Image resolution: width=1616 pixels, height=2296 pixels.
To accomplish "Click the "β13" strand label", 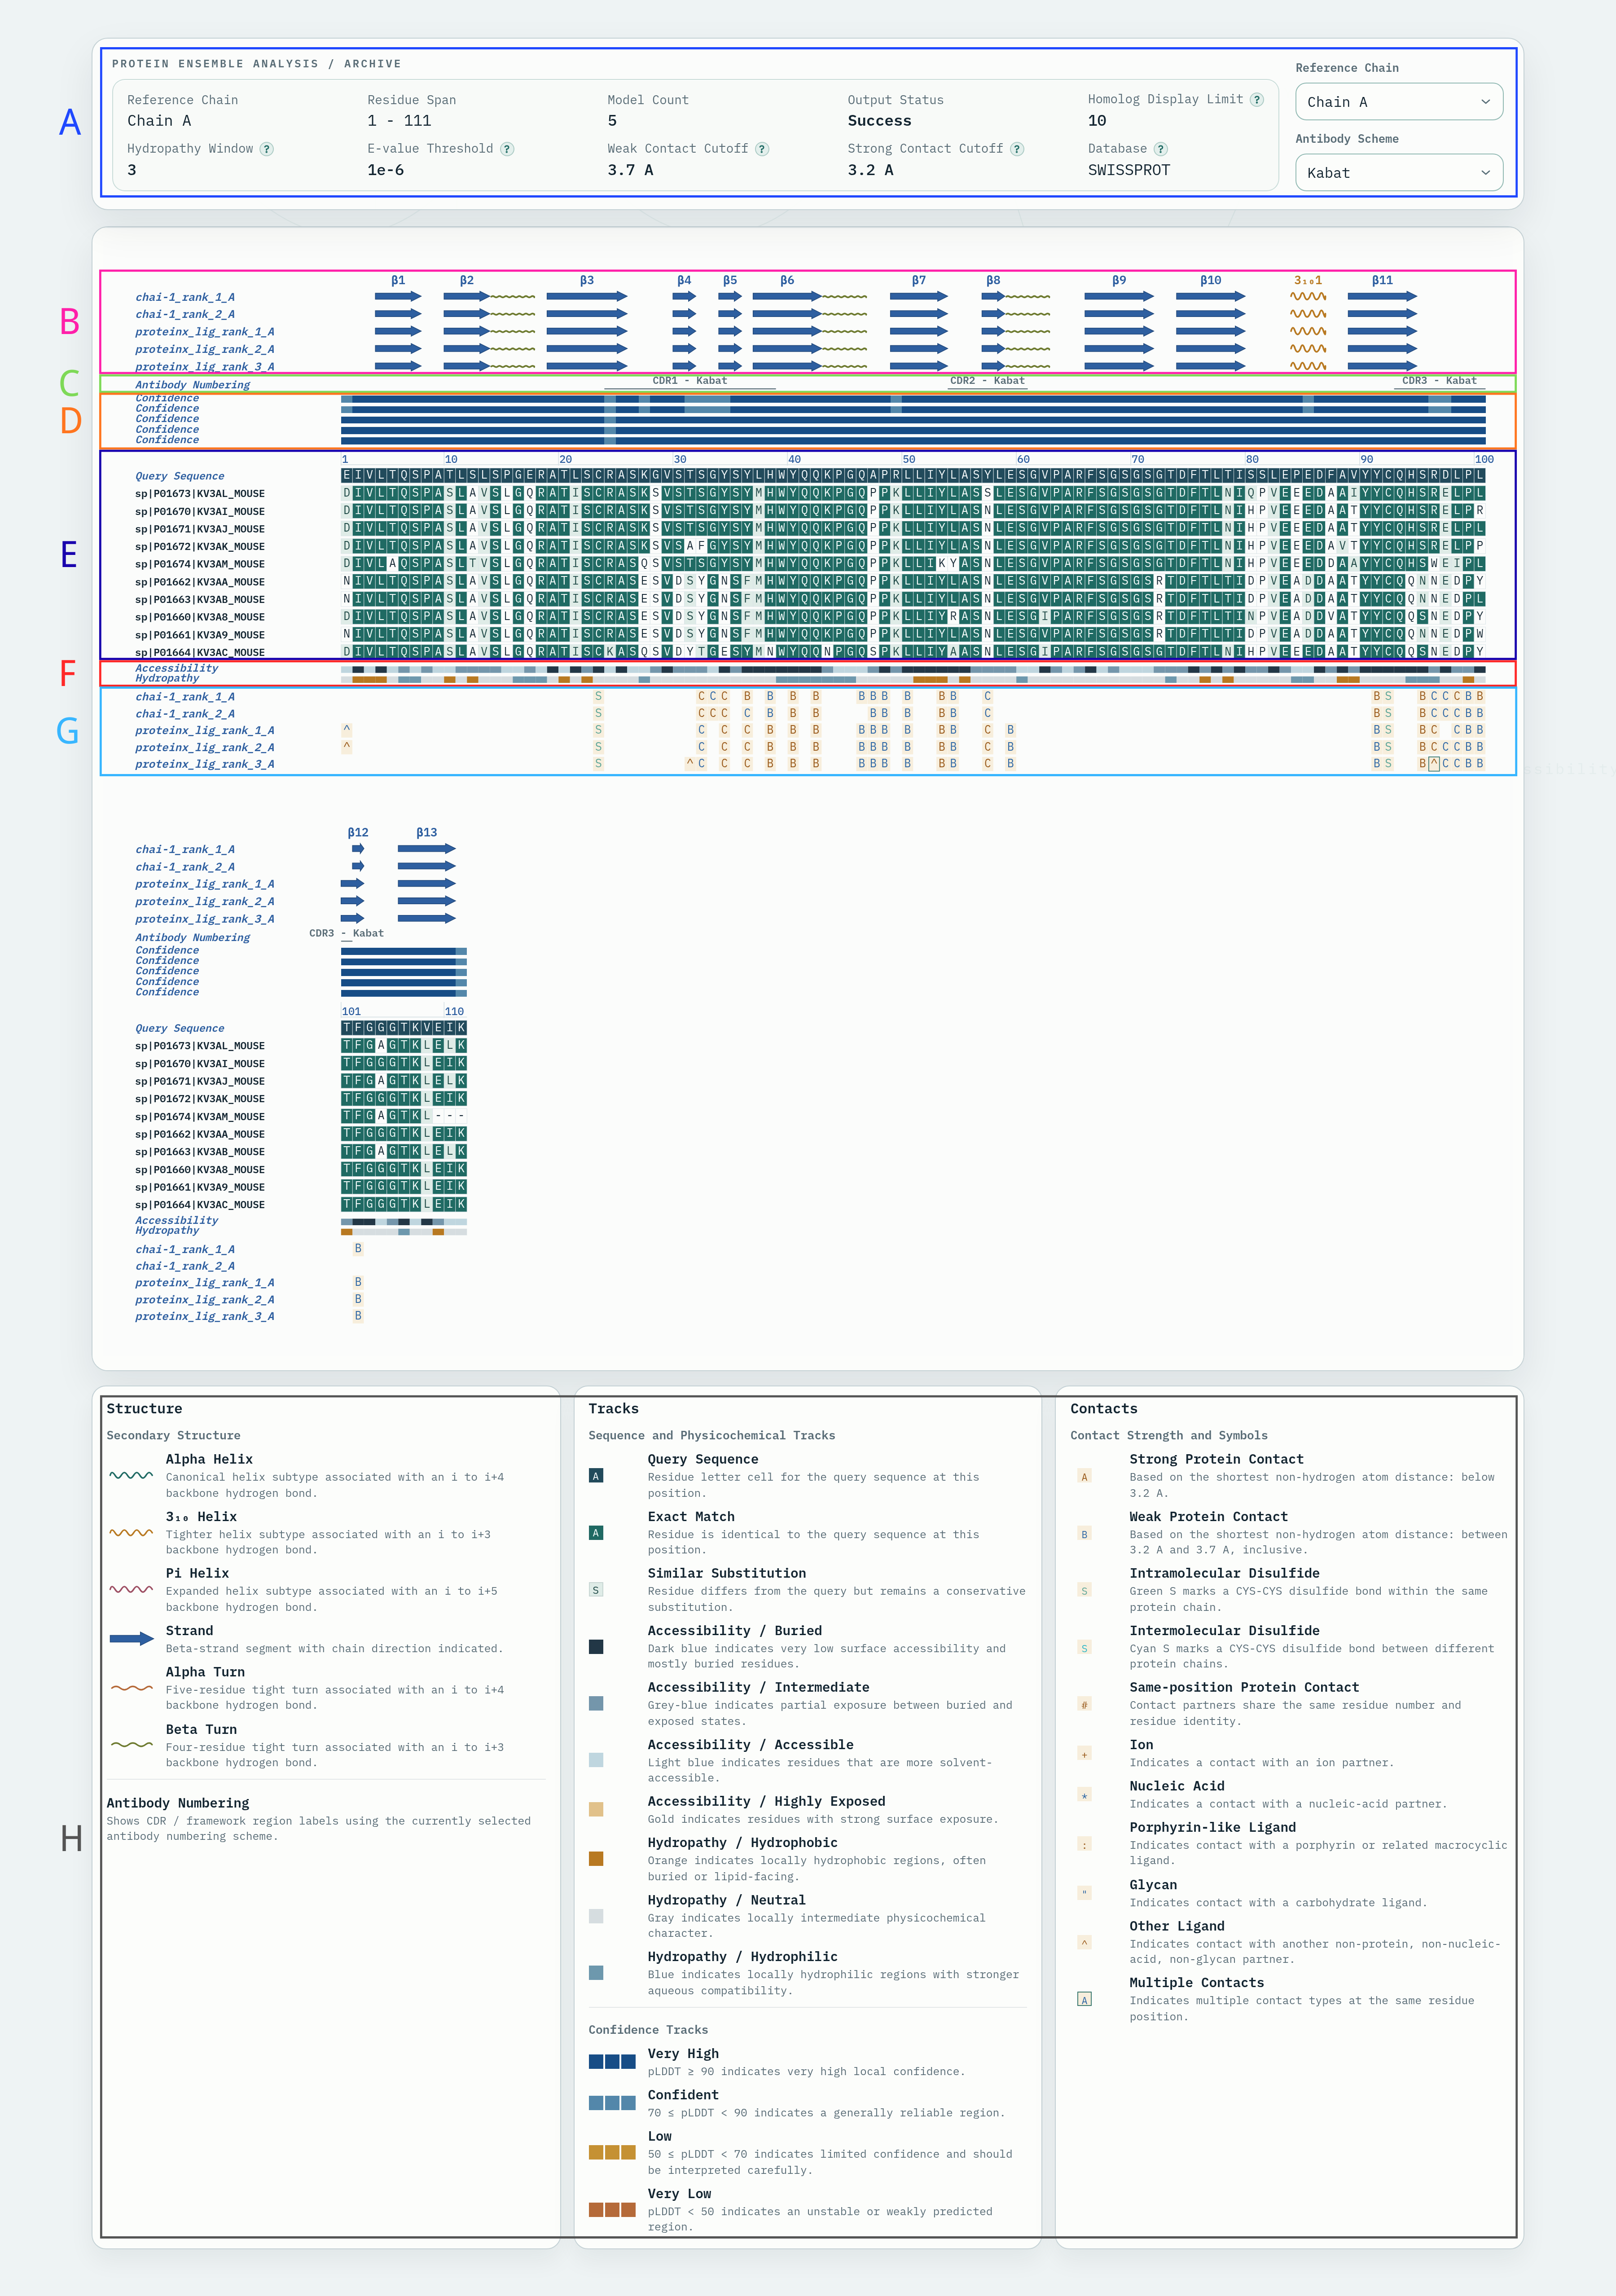I will 427,833.
